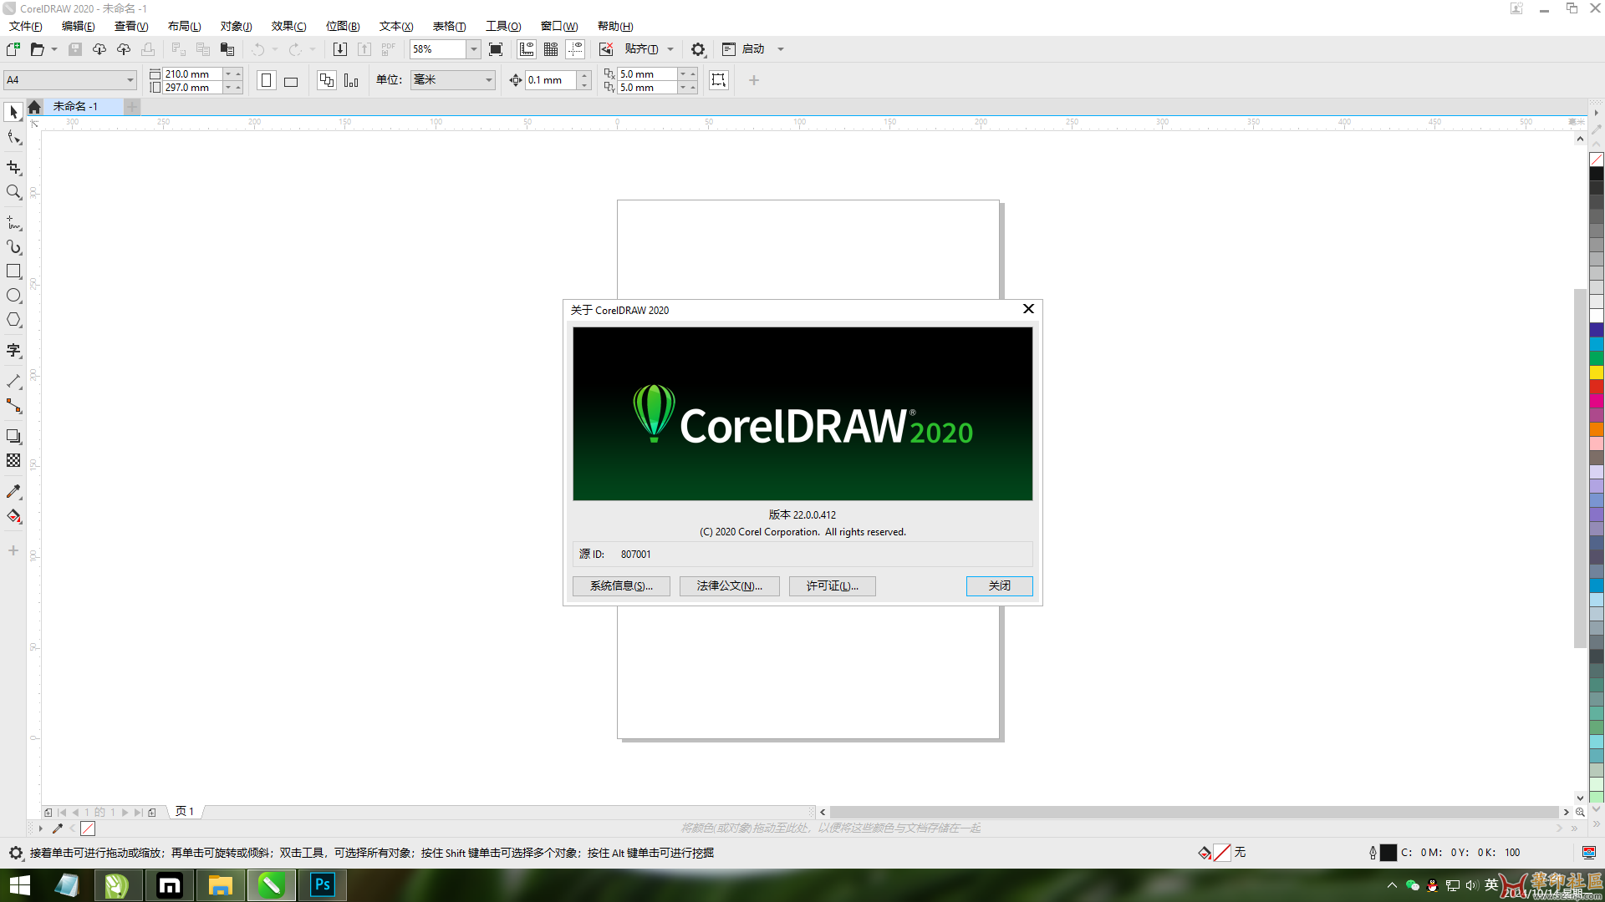
Task: Open the 对象 menu
Action: tap(236, 26)
